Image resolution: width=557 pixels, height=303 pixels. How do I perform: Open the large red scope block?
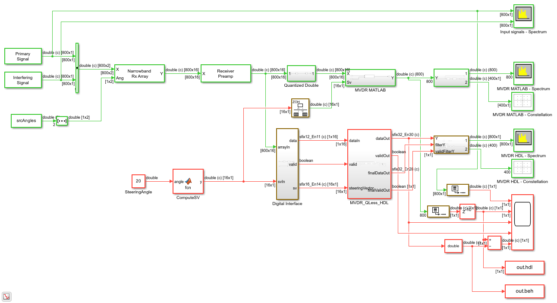pos(522,222)
